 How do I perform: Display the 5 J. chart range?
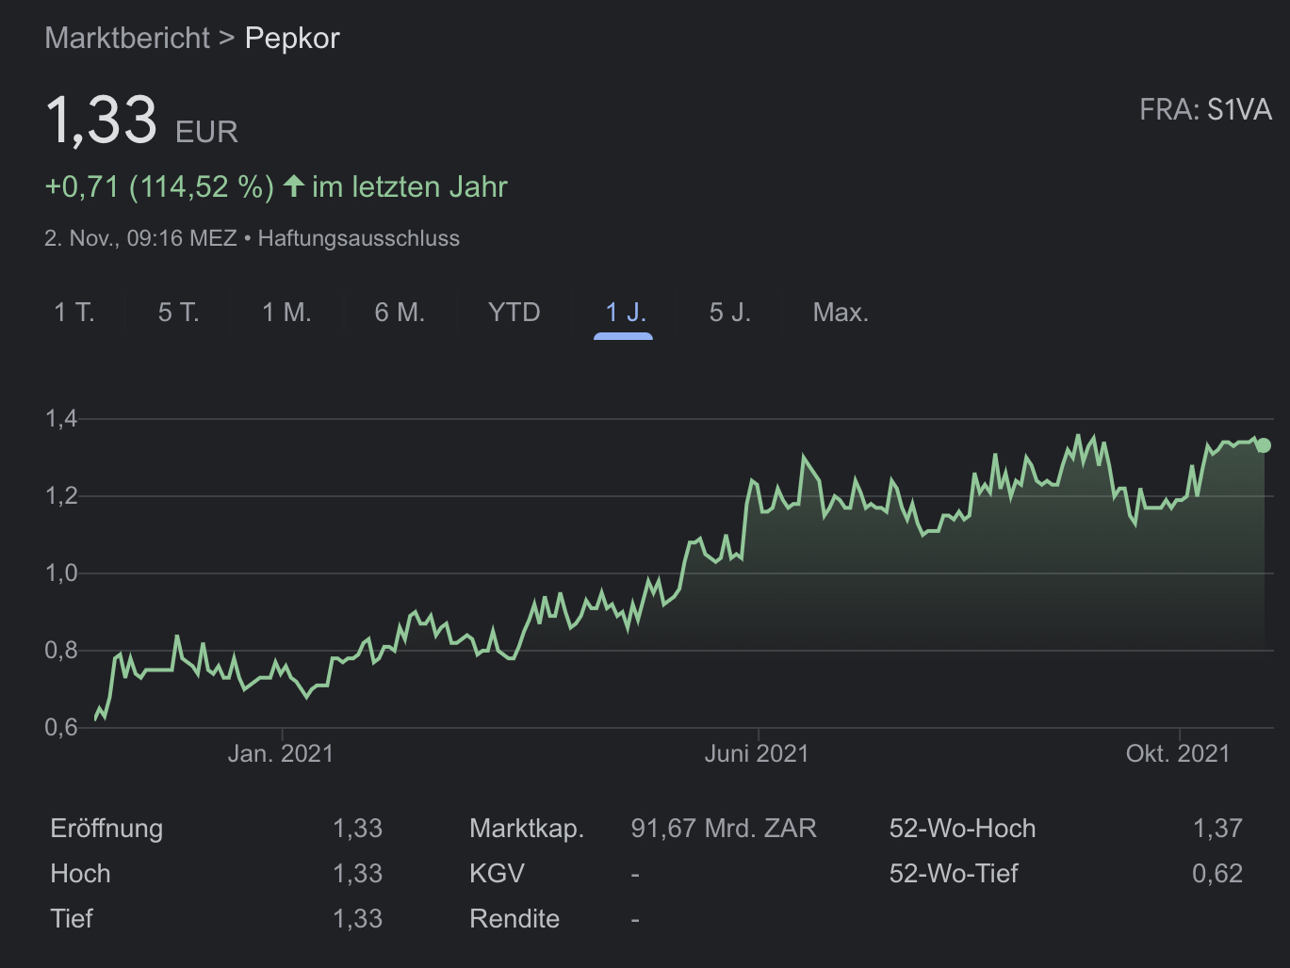(x=730, y=313)
